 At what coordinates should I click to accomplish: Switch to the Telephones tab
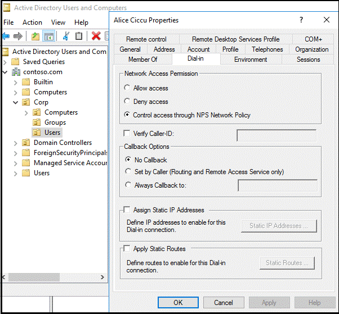pos(267,49)
